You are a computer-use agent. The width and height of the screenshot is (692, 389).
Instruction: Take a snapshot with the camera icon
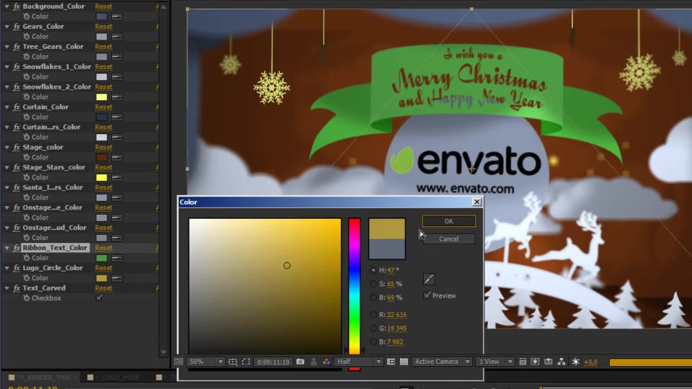pyautogui.click(x=300, y=362)
